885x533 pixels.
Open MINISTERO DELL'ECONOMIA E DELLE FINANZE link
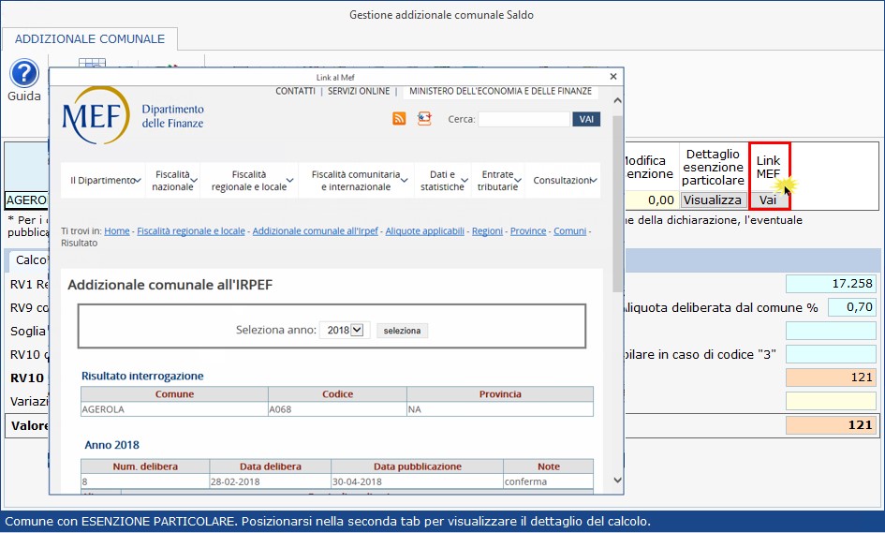[x=500, y=91]
